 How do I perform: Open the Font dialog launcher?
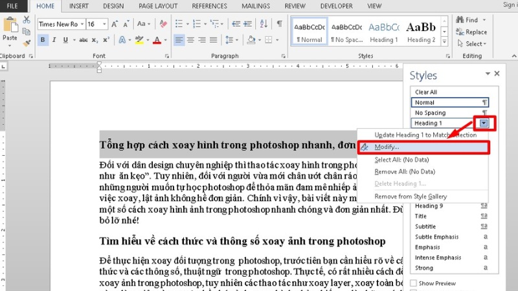(167, 56)
